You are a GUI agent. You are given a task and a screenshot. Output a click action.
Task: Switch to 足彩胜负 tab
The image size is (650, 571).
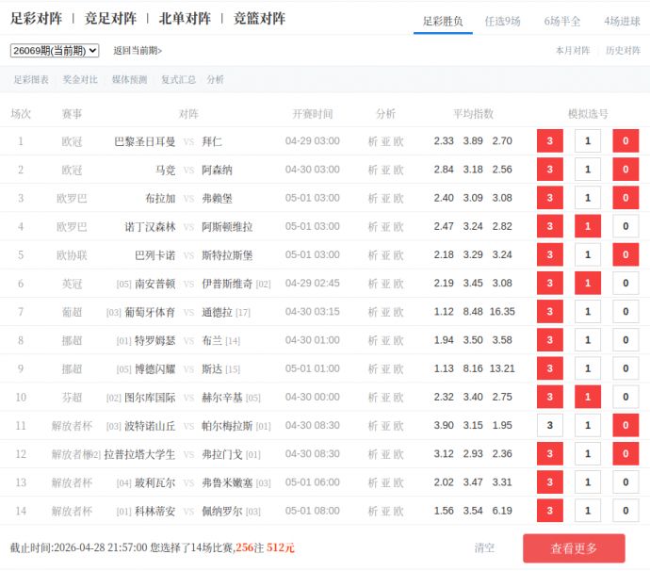443,21
